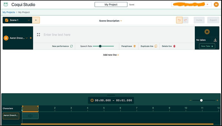Undo the last action

tap(179, 20)
